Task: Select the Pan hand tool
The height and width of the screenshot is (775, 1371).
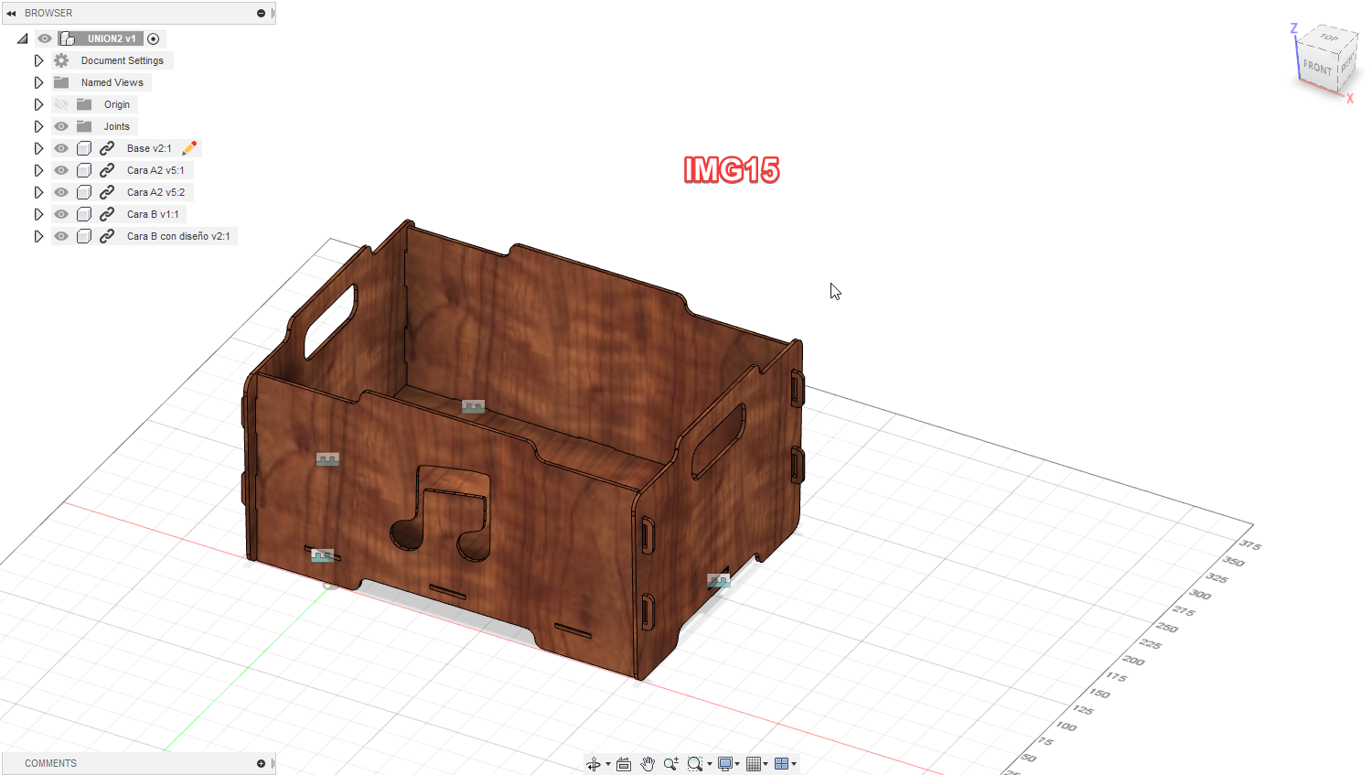Action: pyautogui.click(x=648, y=764)
